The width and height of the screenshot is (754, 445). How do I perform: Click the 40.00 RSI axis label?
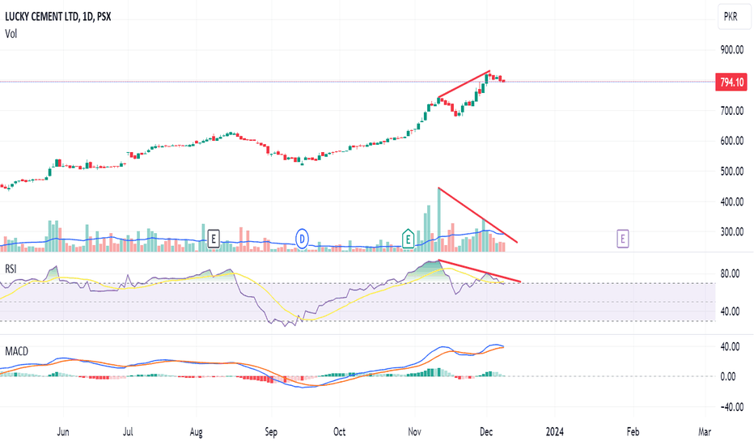730,311
